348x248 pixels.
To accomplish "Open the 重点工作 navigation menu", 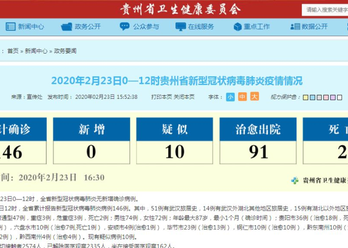I will click(x=257, y=27).
